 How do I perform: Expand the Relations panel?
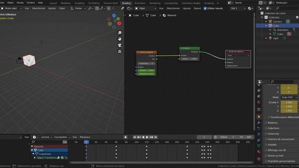(272, 123)
